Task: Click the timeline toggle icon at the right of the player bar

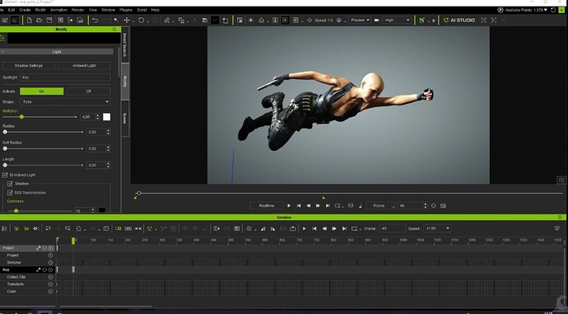Action: [x=443, y=205]
